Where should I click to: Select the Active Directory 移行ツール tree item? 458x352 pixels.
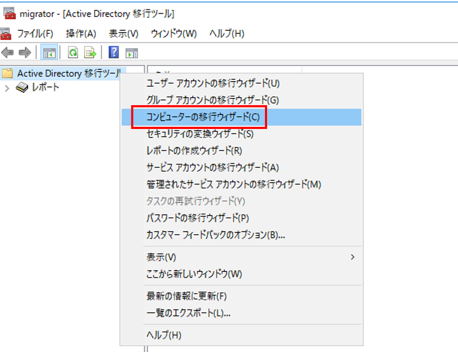pos(69,73)
